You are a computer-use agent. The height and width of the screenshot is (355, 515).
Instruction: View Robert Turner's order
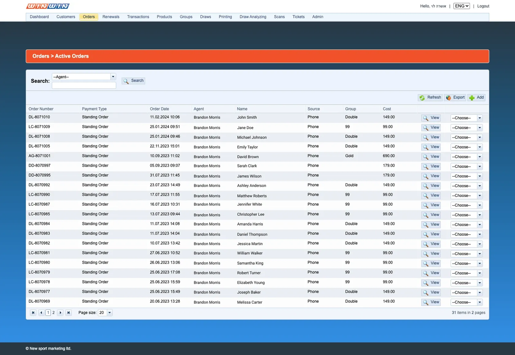[x=431, y=273]
